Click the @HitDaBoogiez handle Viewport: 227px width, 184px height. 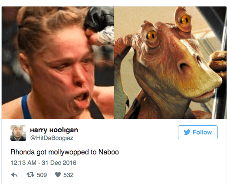click(52, 138)
